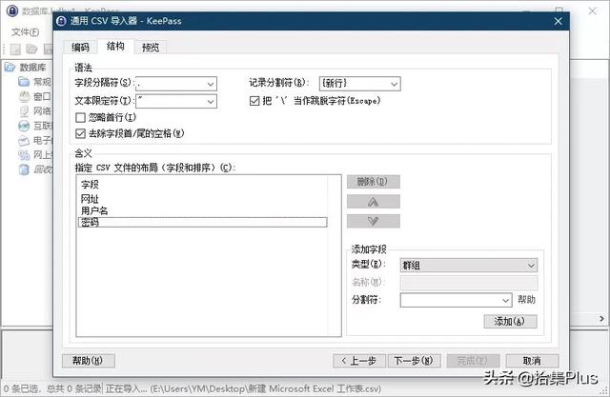Switch to the 编码 tab
Viewport: 610px width, 397px height.
tap(80, 48)
